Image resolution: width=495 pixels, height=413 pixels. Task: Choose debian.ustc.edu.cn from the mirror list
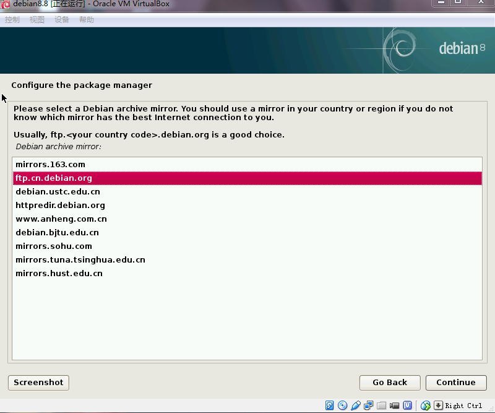coord(58,191)
